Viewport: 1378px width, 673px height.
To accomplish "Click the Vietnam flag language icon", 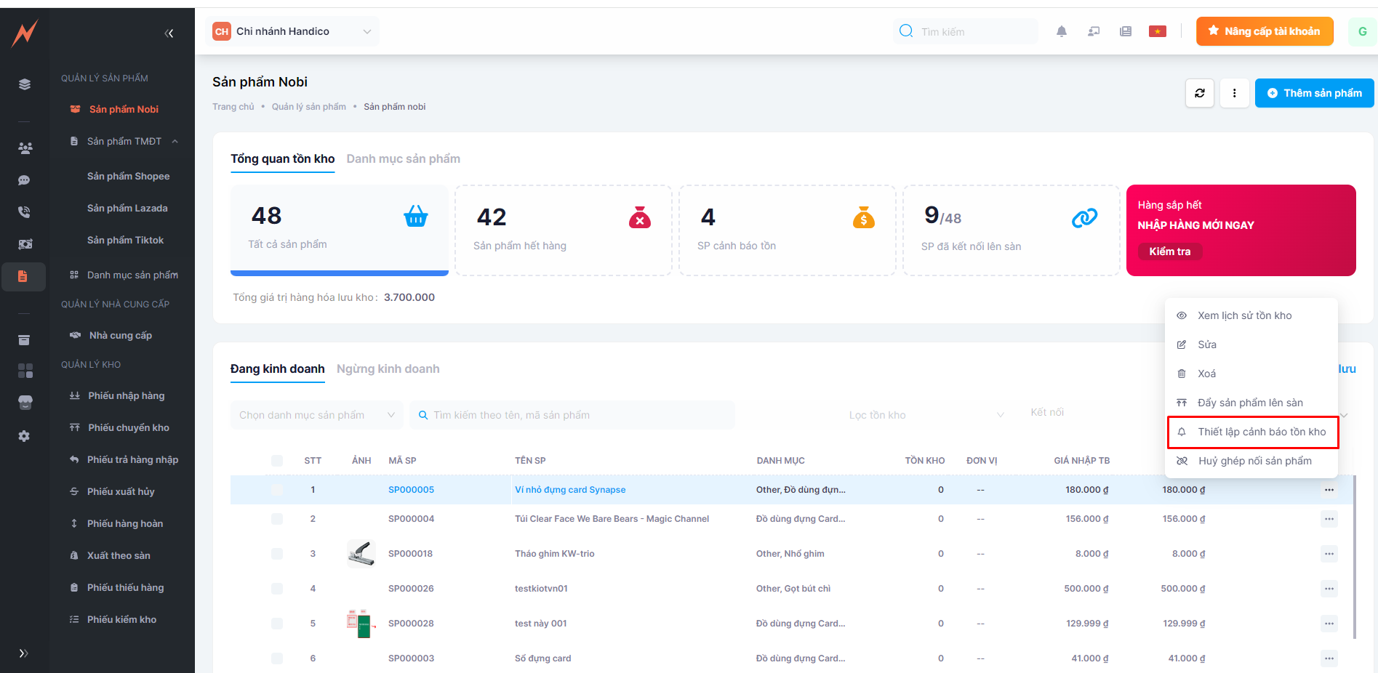I will click(x=1157, y=31).
